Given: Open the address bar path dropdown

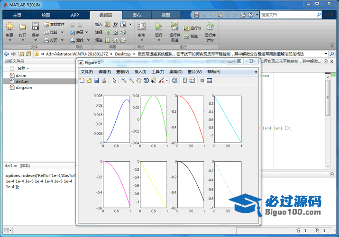Looking at the screenshot, I should coord(326,54).
